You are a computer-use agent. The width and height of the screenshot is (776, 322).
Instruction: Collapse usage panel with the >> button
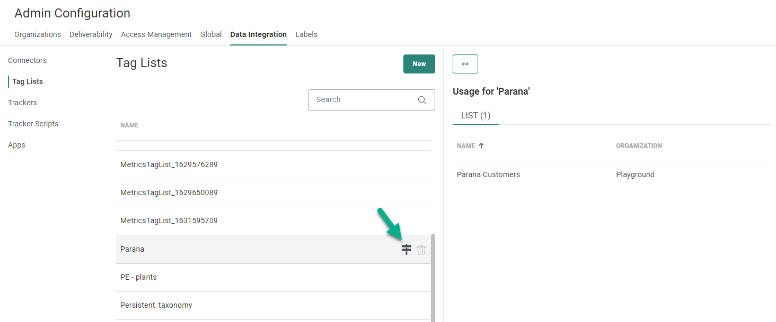click(465, 64)
